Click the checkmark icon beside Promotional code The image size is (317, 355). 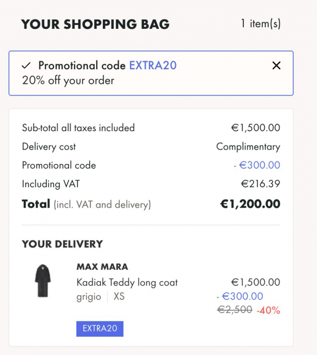pyautogui.click(x=26, y=66)
